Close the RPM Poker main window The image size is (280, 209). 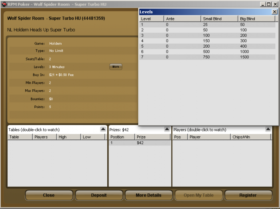pyautogui.click(x=275, y=4)
